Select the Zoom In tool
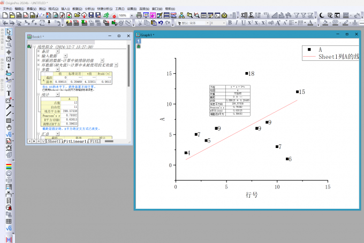364x243 pixels. pos(9,38)
